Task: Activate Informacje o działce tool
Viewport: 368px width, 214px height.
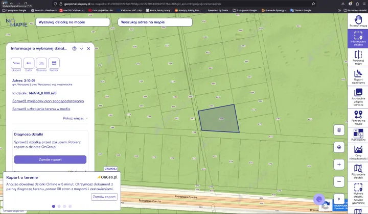Action: (358, 38)
